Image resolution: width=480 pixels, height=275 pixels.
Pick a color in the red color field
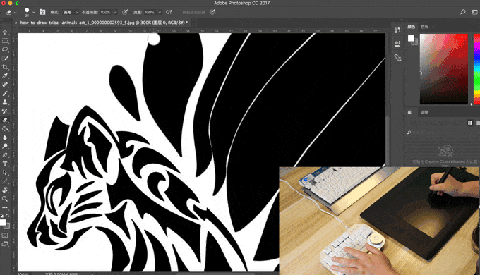coord(444,69)
